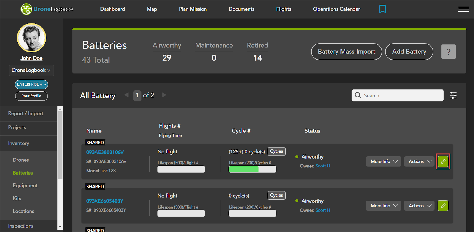Viewport: 474px width, 232px height.
Task: Open Operations Calendar
Action: [x=337, y=9]
